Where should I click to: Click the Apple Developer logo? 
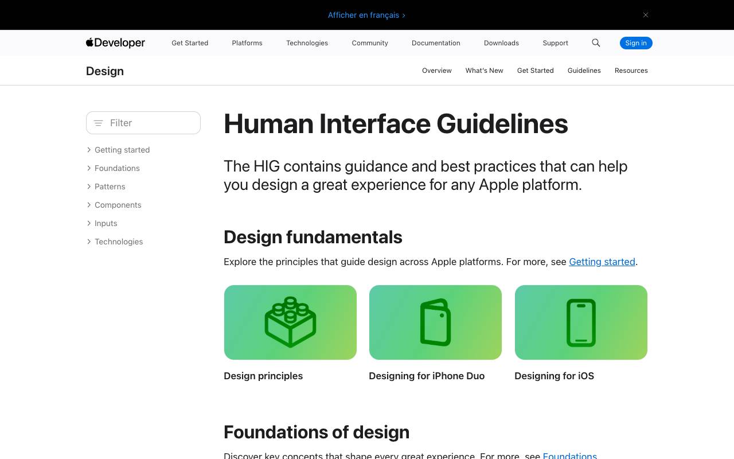click(x=115, y=43)
